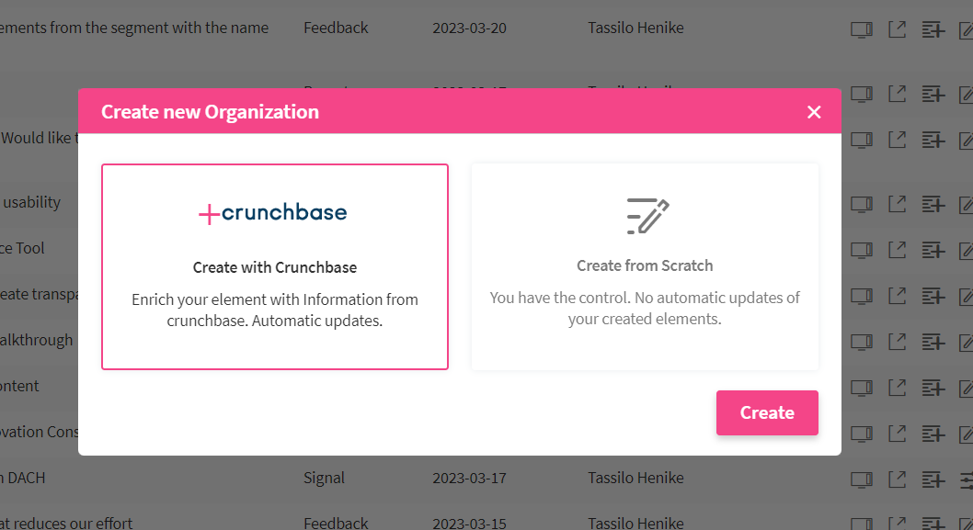Click the pencil-and-lines icon above Create from Scratch
This screenshot has height=530, width=973.
647,216
